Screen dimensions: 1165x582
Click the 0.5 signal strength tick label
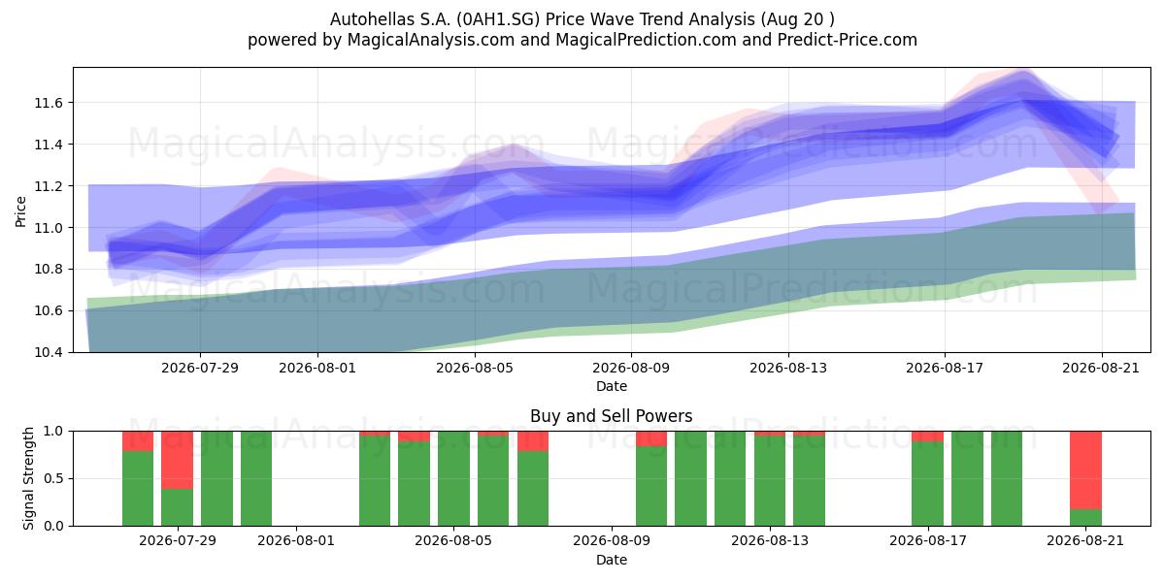55,478
